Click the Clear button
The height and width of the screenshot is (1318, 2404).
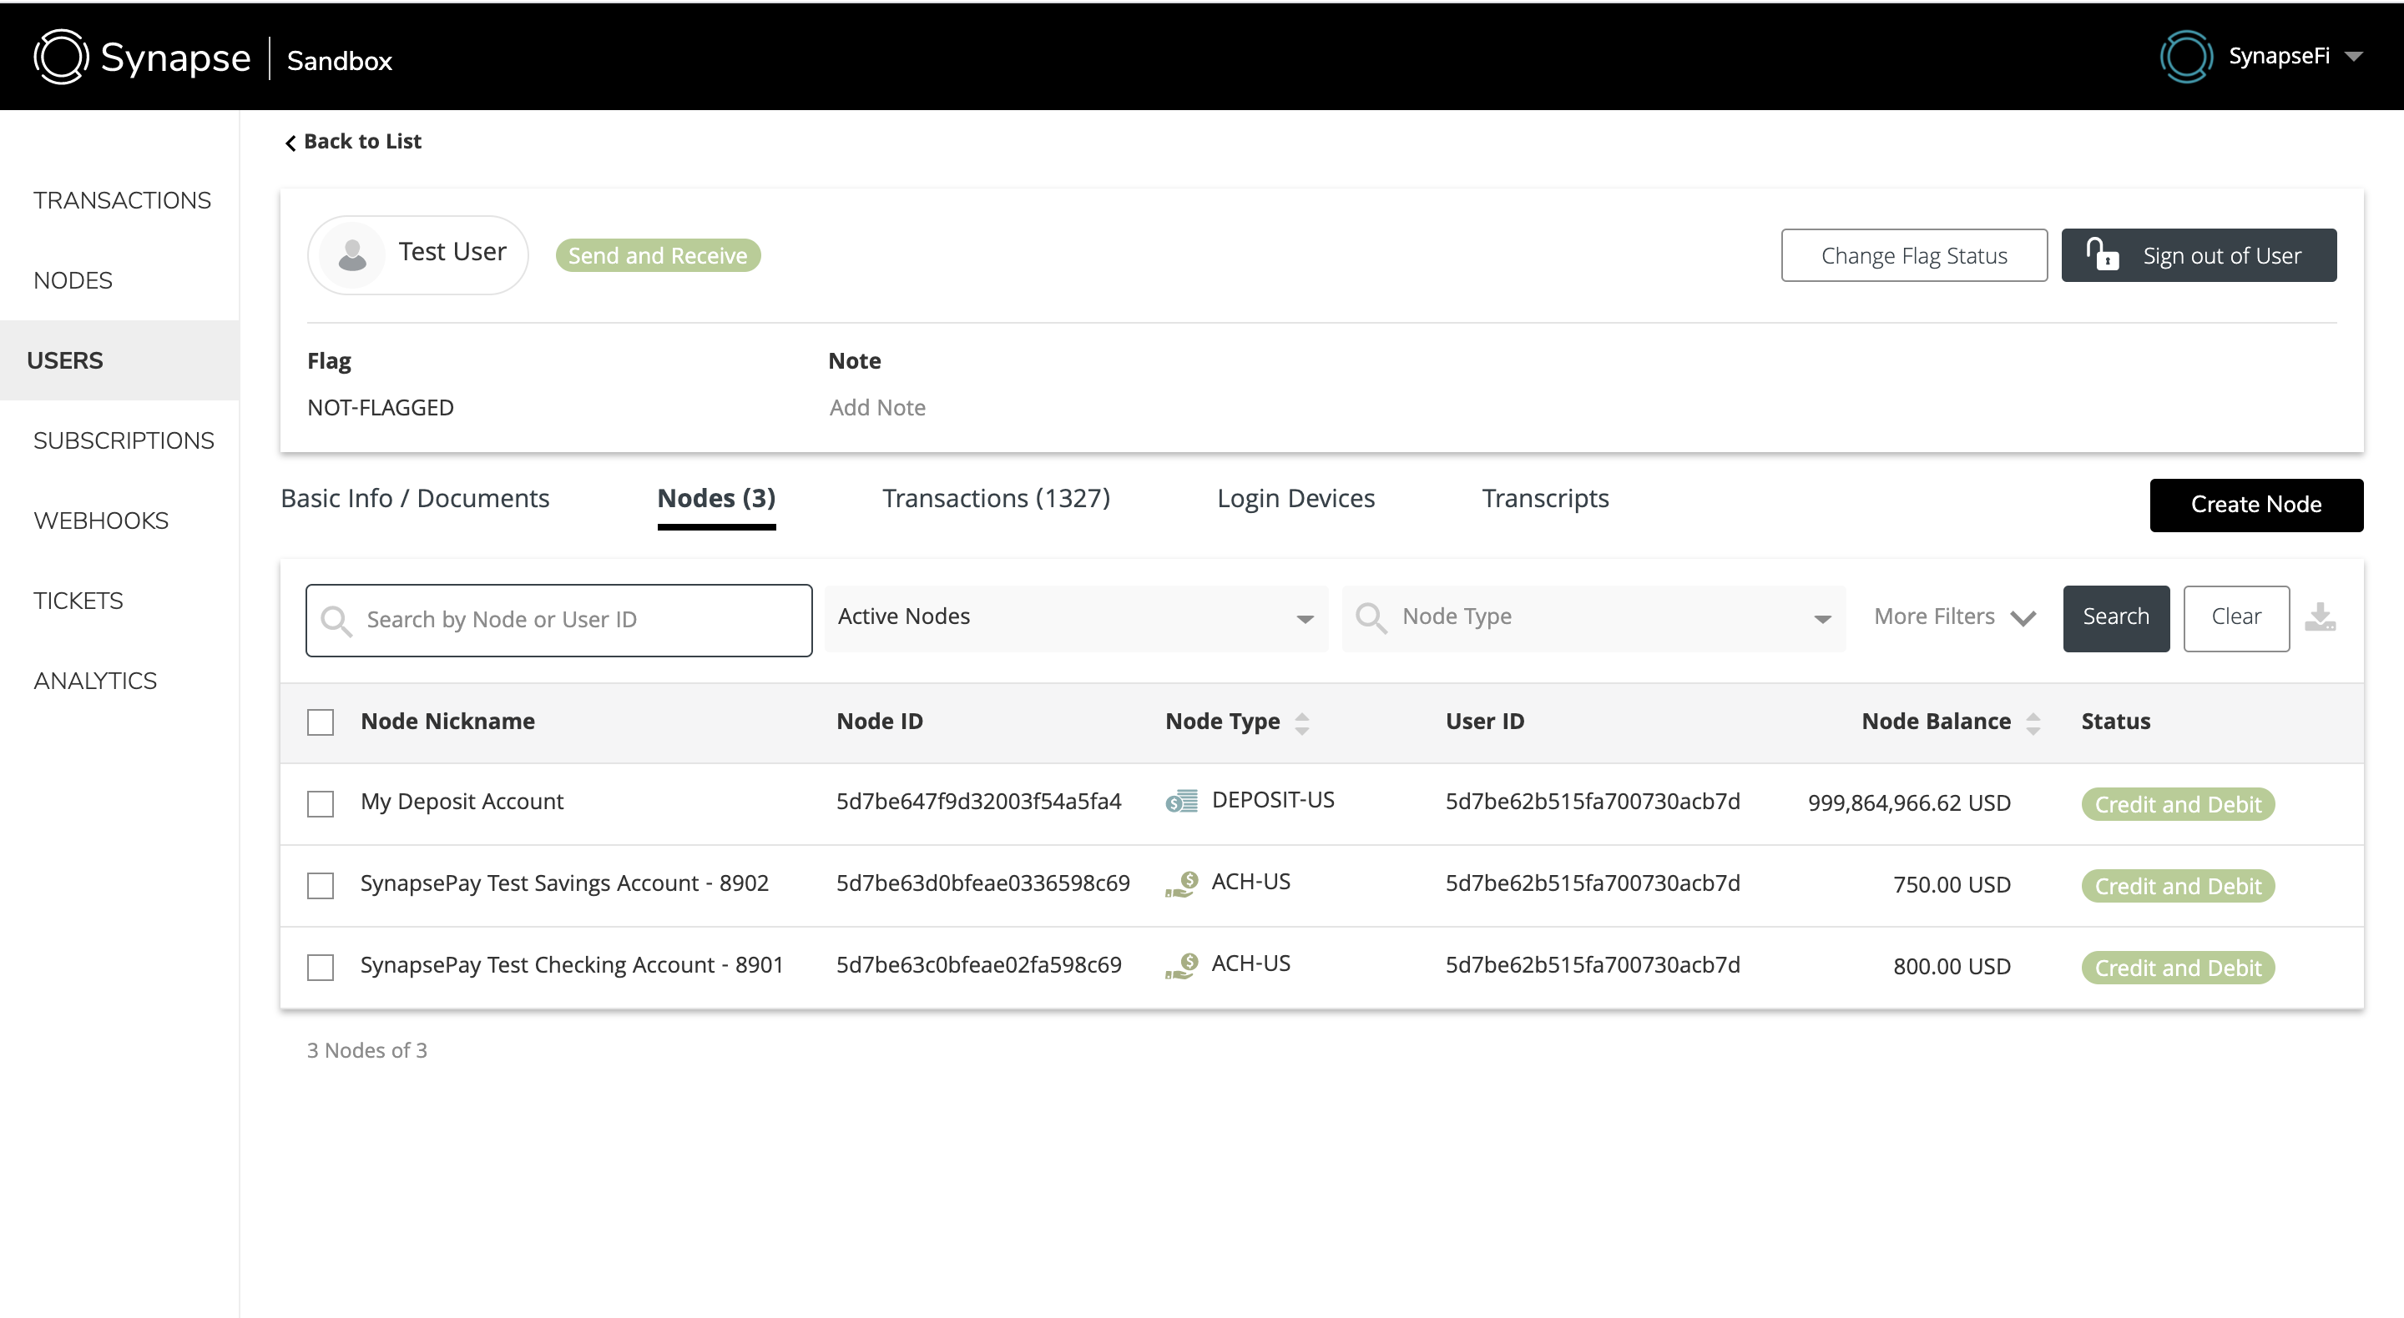point(2236,617)
